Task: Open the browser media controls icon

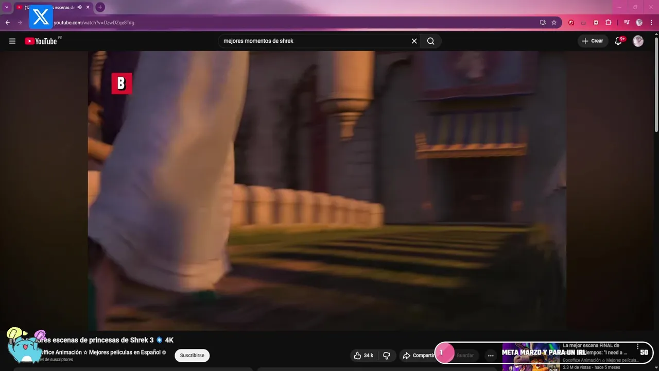Action: pos(627,23)
